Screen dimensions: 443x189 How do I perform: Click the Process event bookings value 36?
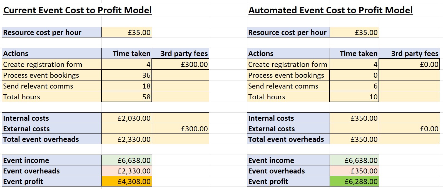127,75
